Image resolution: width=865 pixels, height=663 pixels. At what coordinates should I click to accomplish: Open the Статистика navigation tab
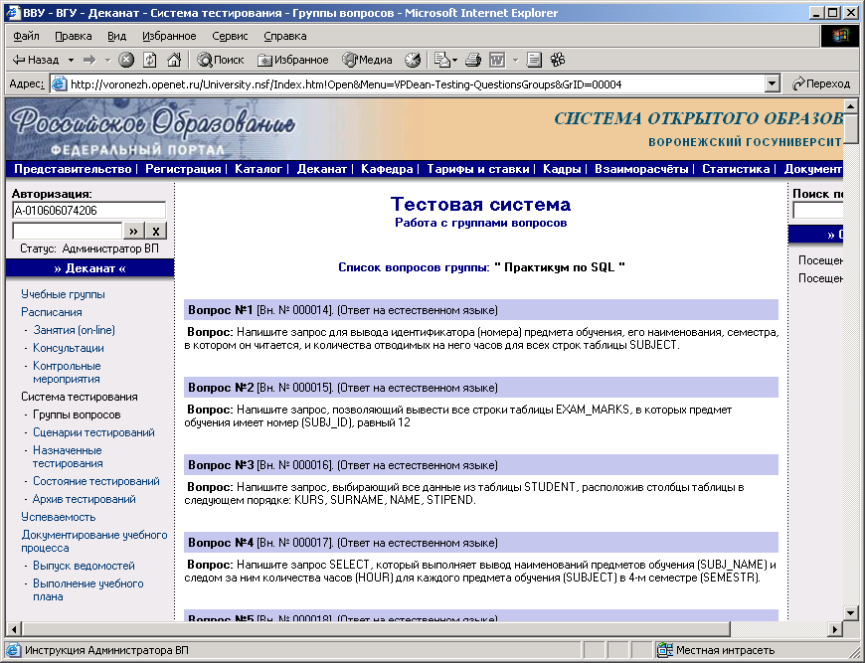(736, 169)
